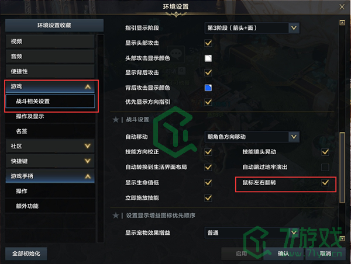Open the 指引显示阶段 dropdown
The height and width of the screenshot is (264, 351).
(252, 28)
